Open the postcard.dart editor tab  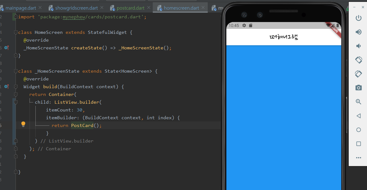click(130, 8)
